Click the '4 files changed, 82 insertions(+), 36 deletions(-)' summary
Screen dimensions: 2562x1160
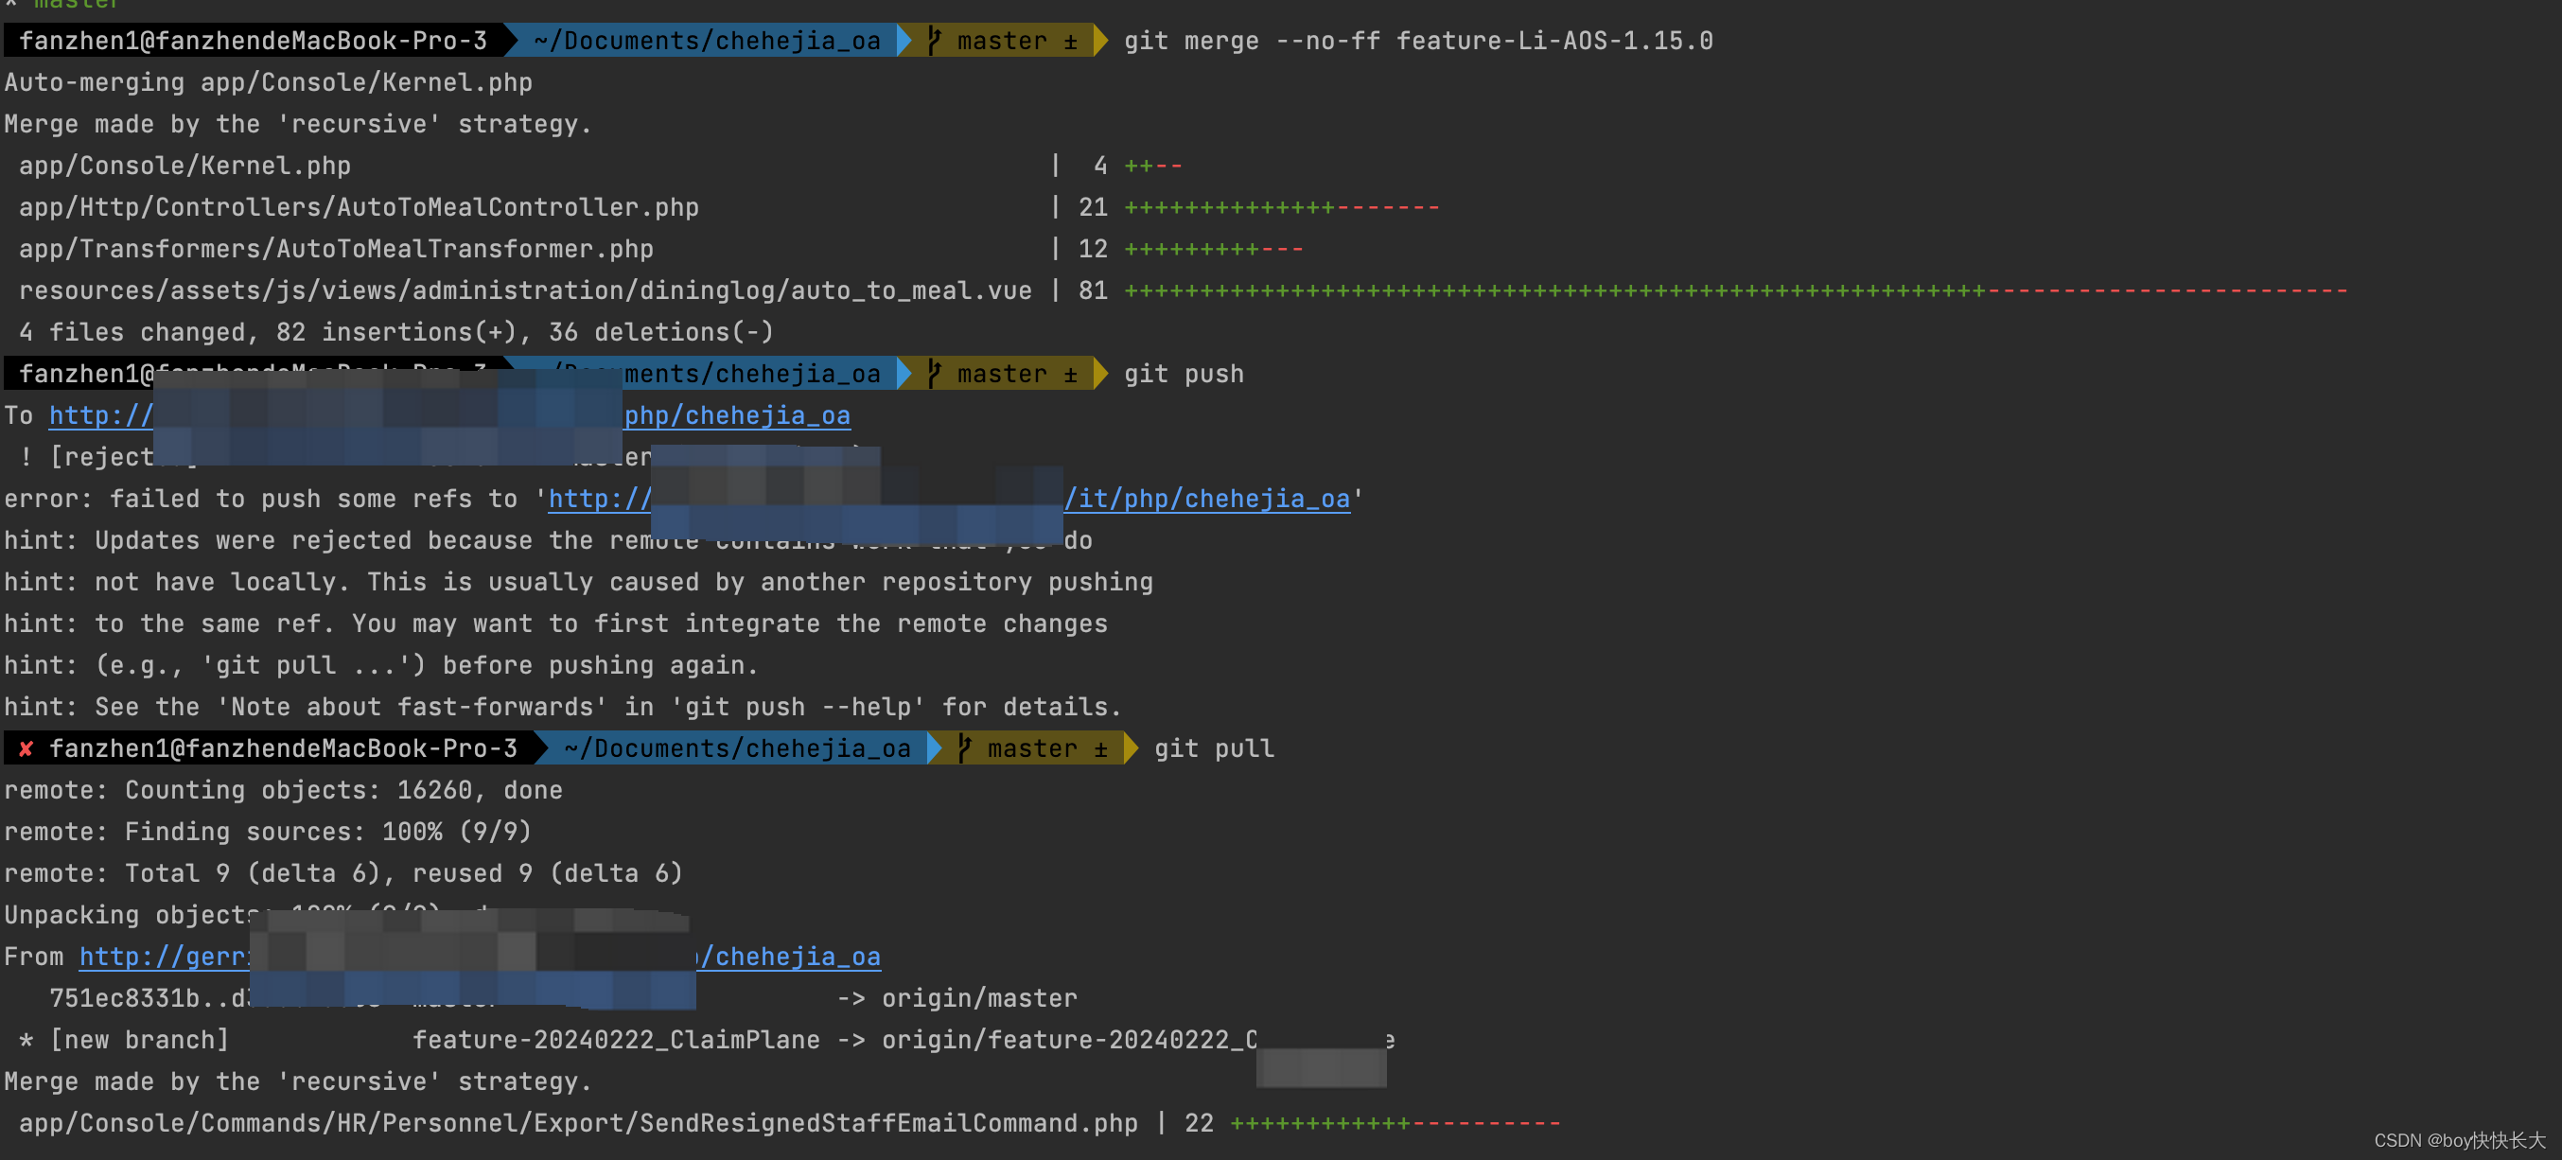(x=395, y=332)
